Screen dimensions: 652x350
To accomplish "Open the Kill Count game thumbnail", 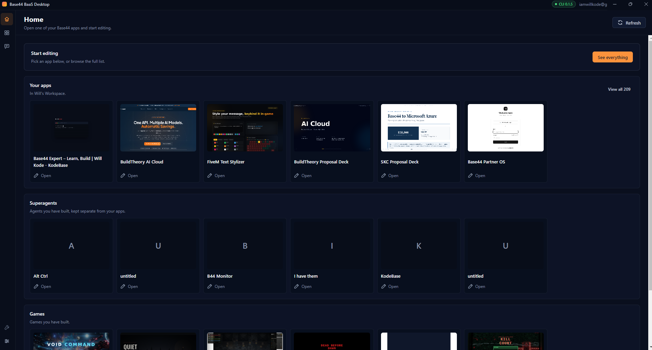I will tap(506, 341).
